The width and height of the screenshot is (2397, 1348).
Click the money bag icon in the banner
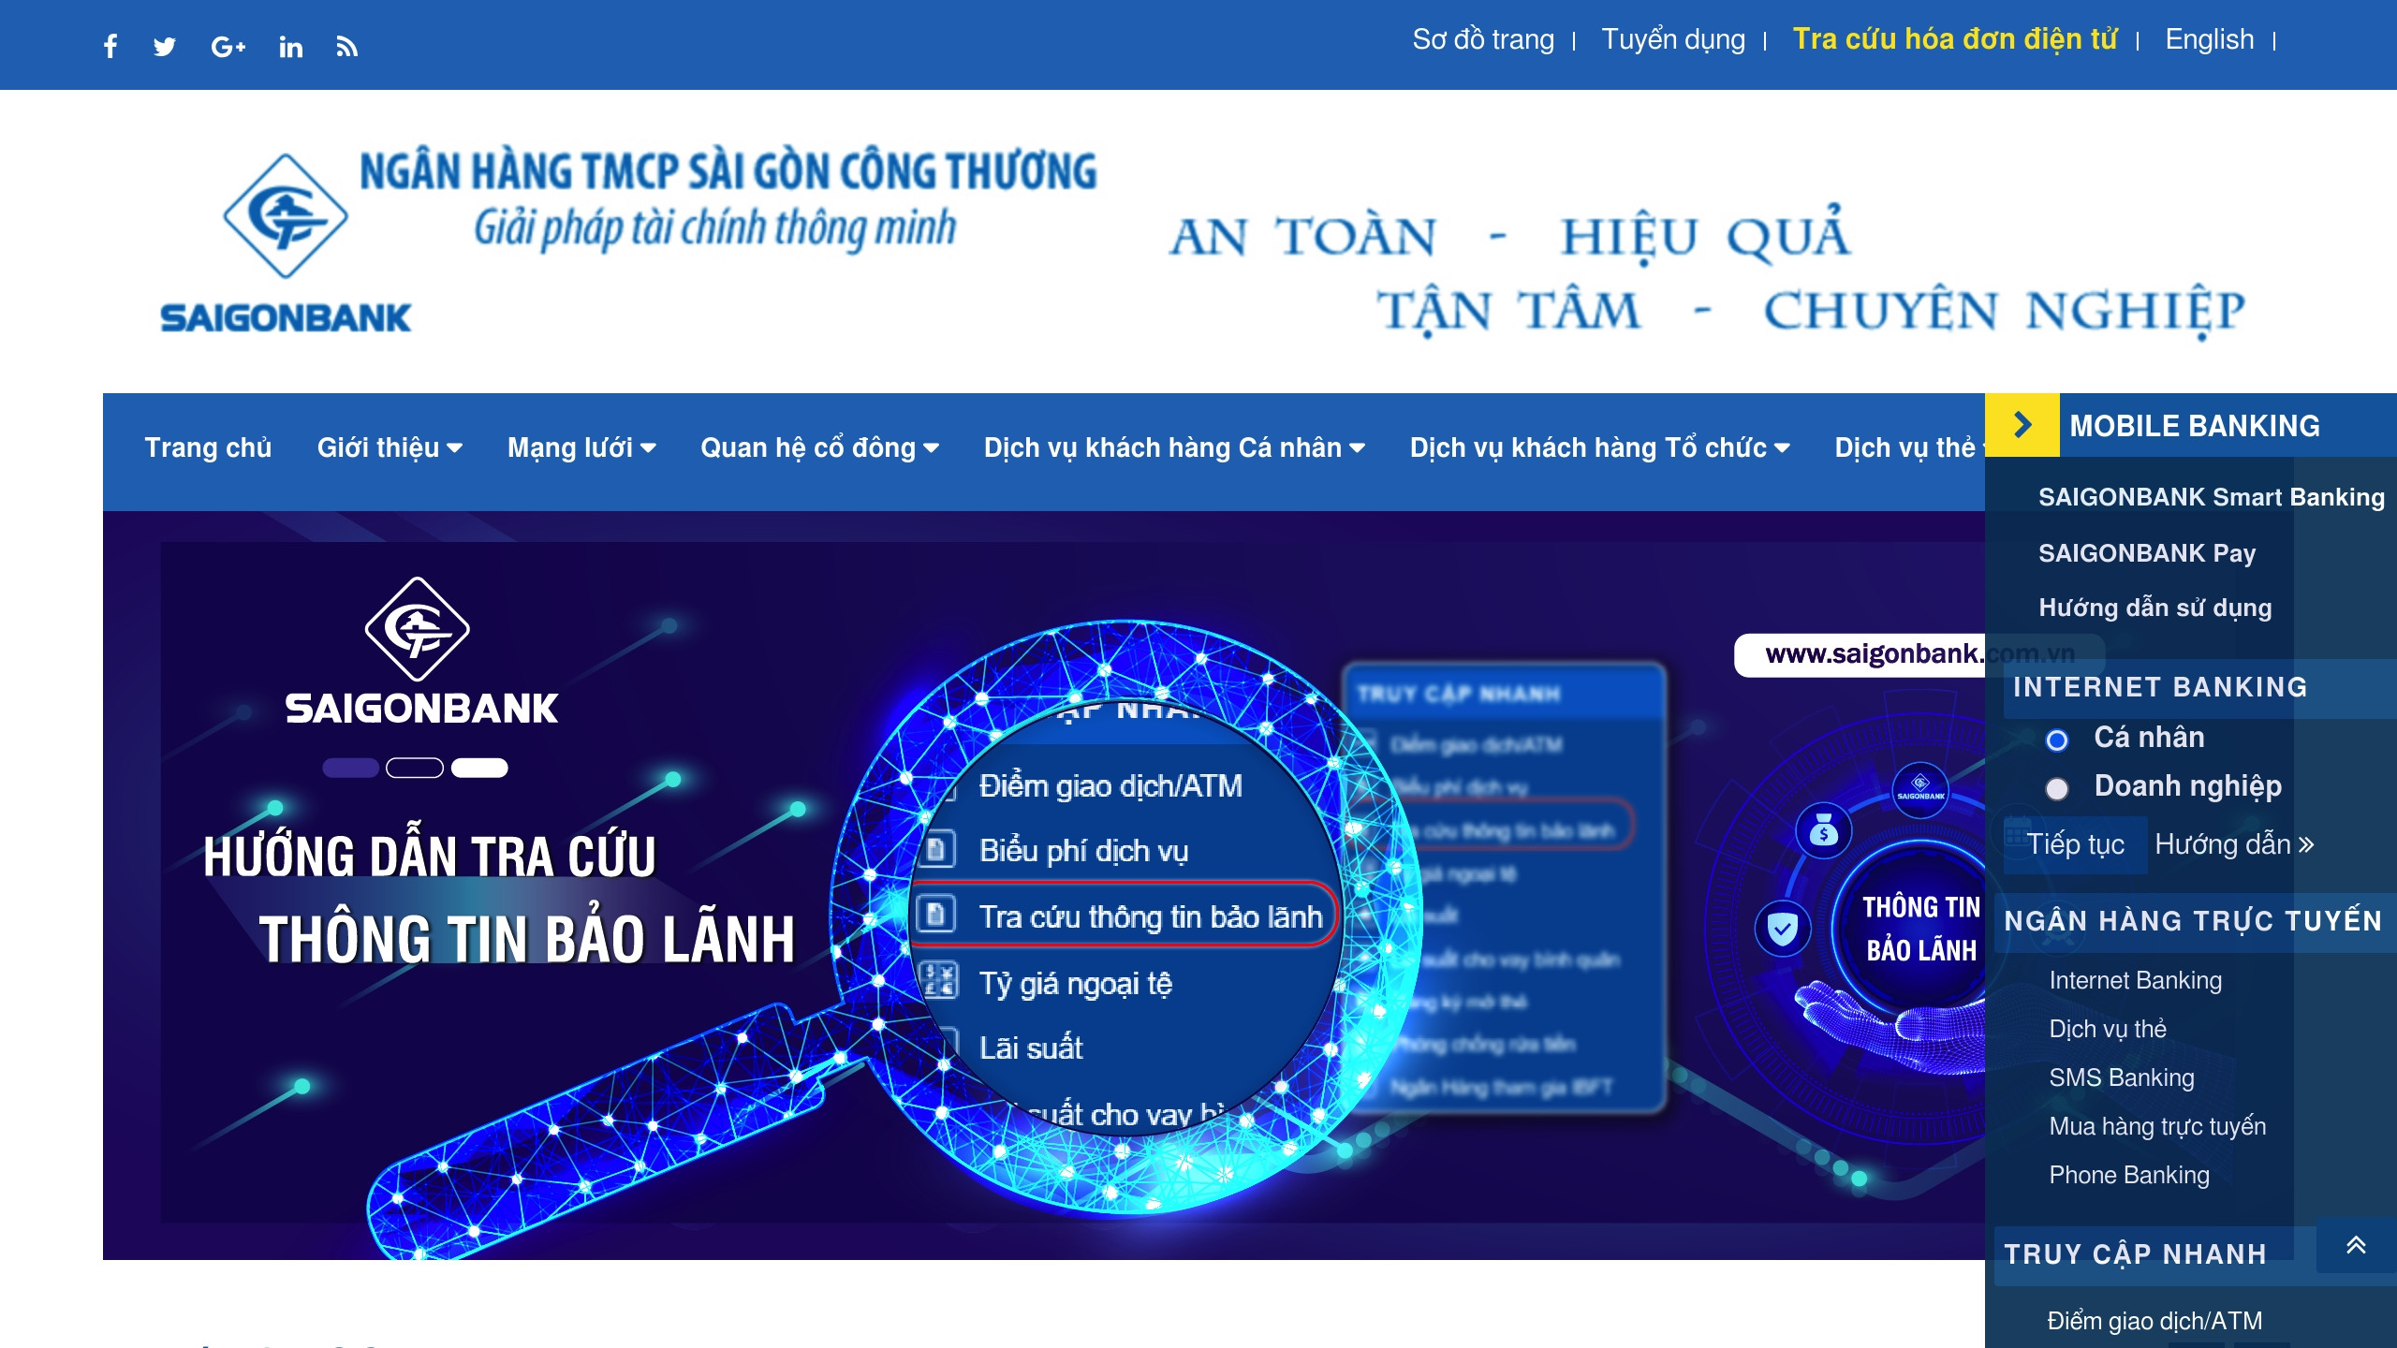pyautogui.click(x=1824, y=831)
